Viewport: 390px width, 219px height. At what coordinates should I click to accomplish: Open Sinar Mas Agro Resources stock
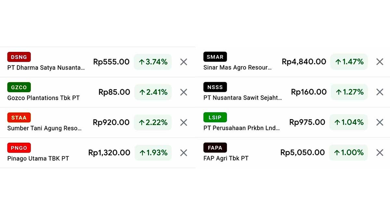click(237, 68)
